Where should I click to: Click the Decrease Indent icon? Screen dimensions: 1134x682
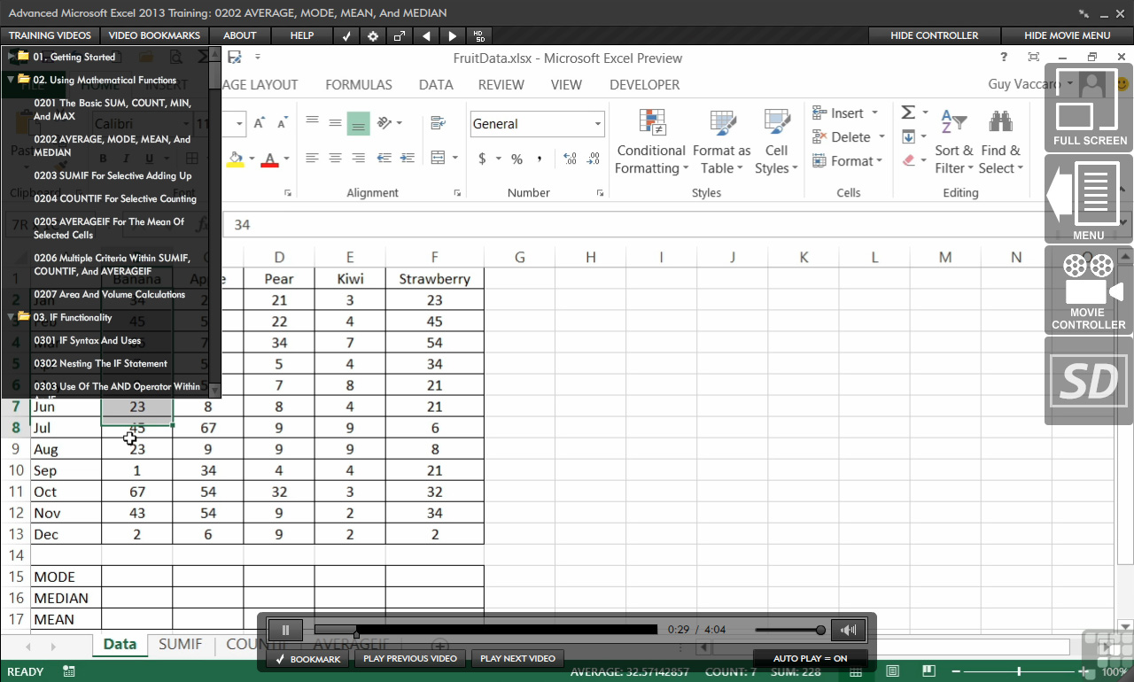(x=384, y=159)
